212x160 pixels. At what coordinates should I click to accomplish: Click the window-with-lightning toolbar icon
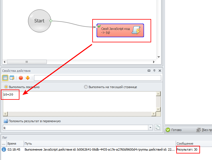[12, 78]
